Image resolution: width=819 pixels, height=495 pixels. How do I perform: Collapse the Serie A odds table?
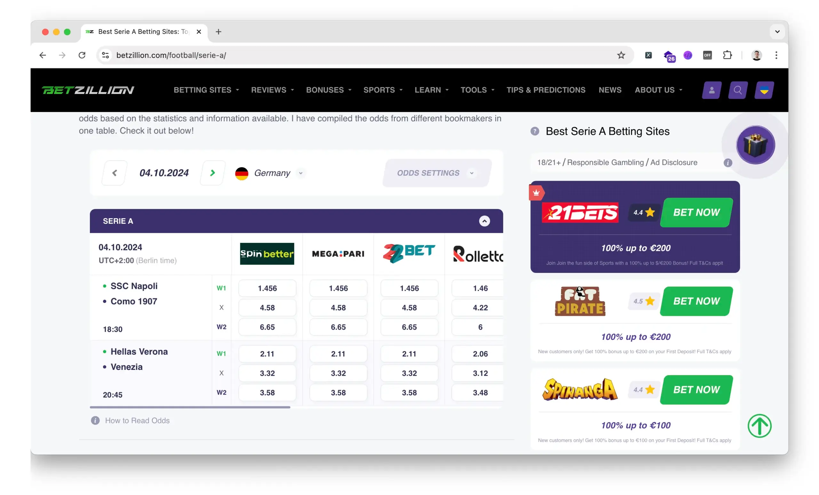tap(485, 221)
